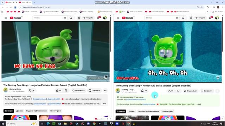Open account avatar menu in left pane

105,18
